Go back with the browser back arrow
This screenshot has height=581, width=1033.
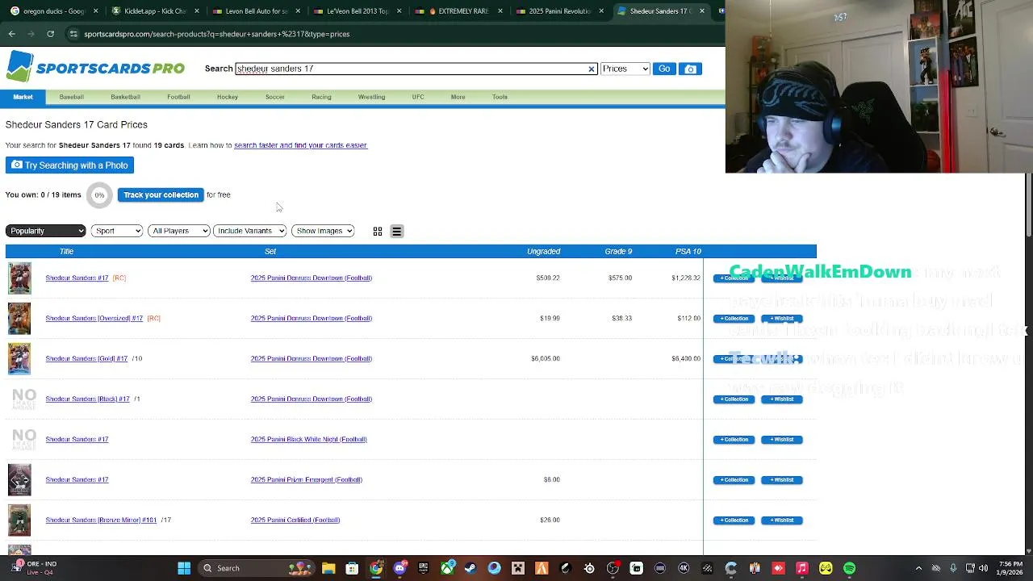coord(11,34)
